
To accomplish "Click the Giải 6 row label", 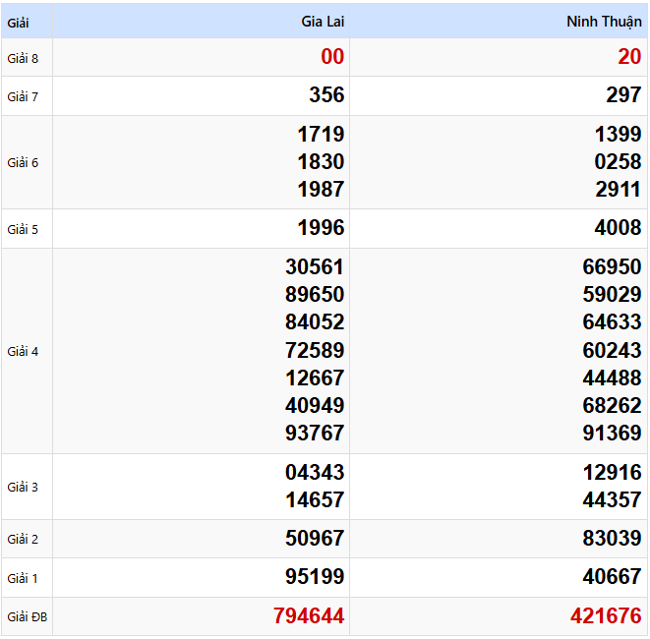I will [x=23, y=162].
